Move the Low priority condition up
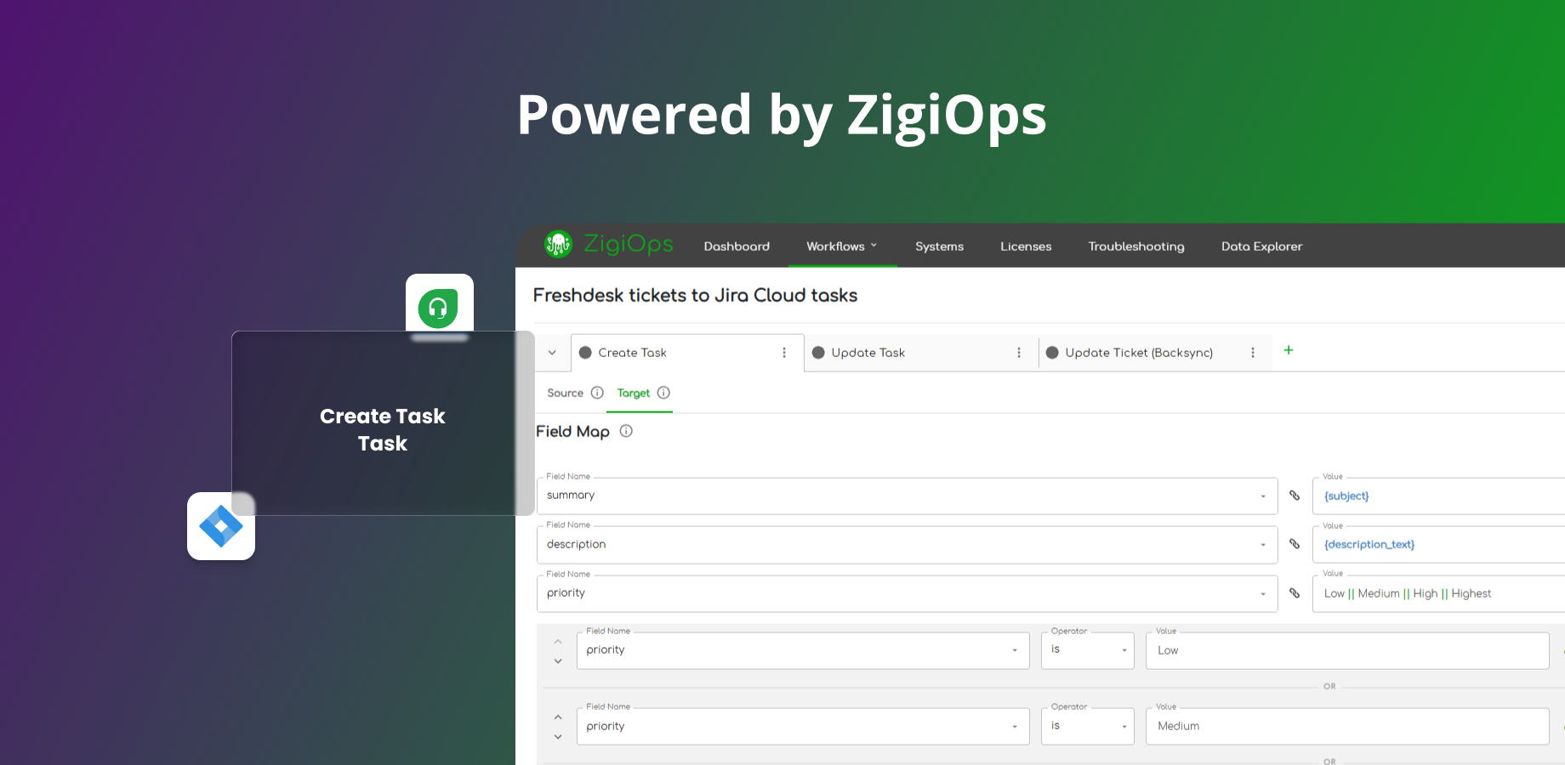 (x=558, y=642)
